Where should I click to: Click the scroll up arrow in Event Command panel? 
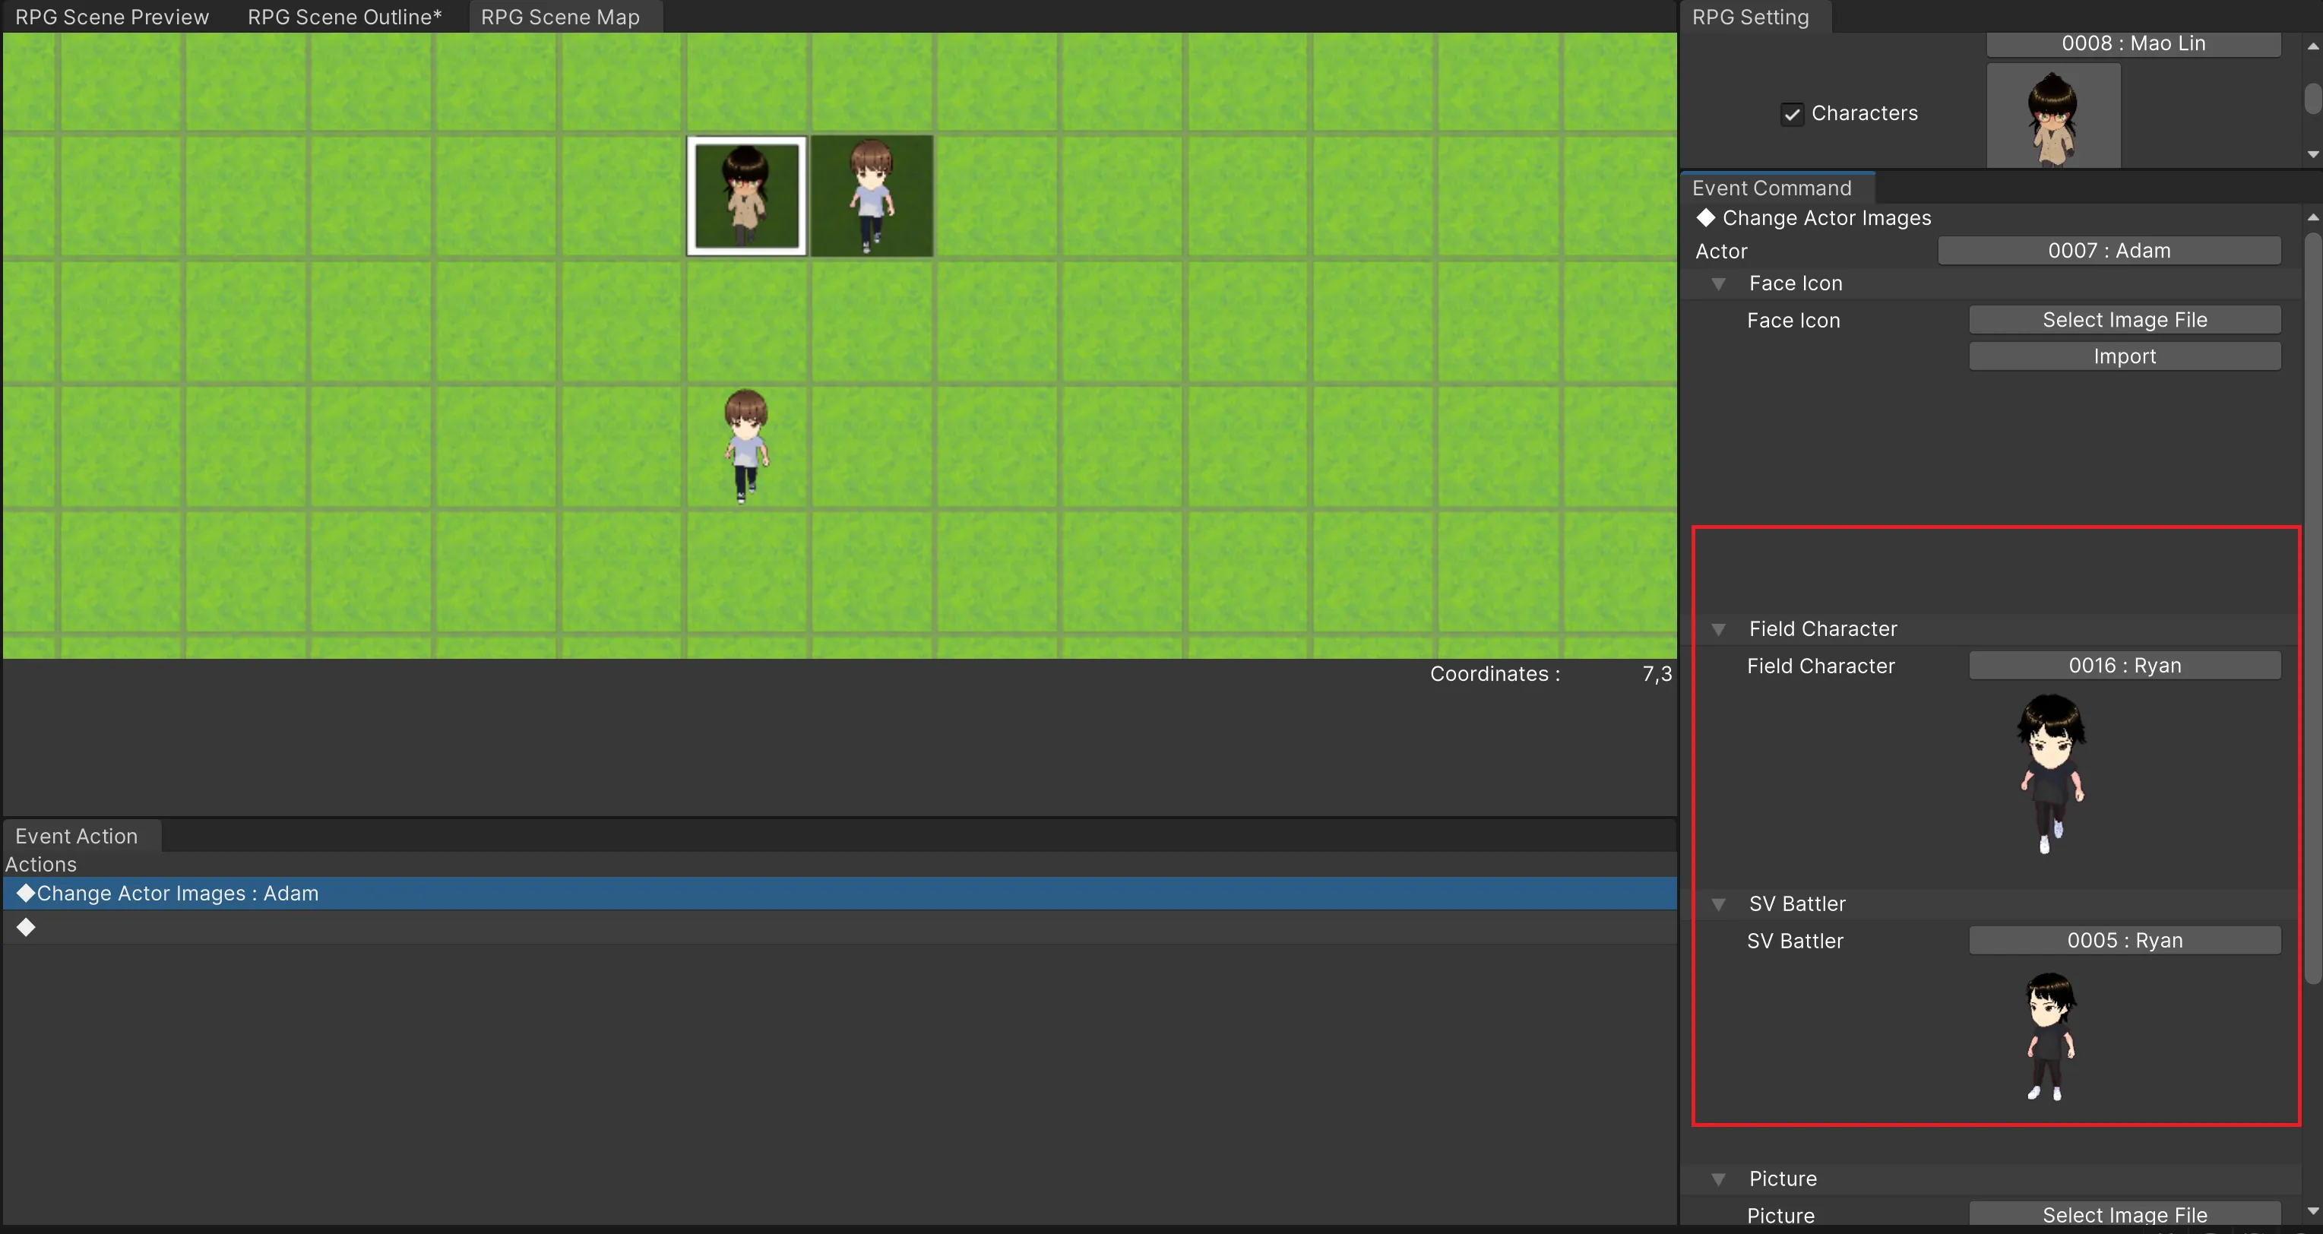[2313, 217]
